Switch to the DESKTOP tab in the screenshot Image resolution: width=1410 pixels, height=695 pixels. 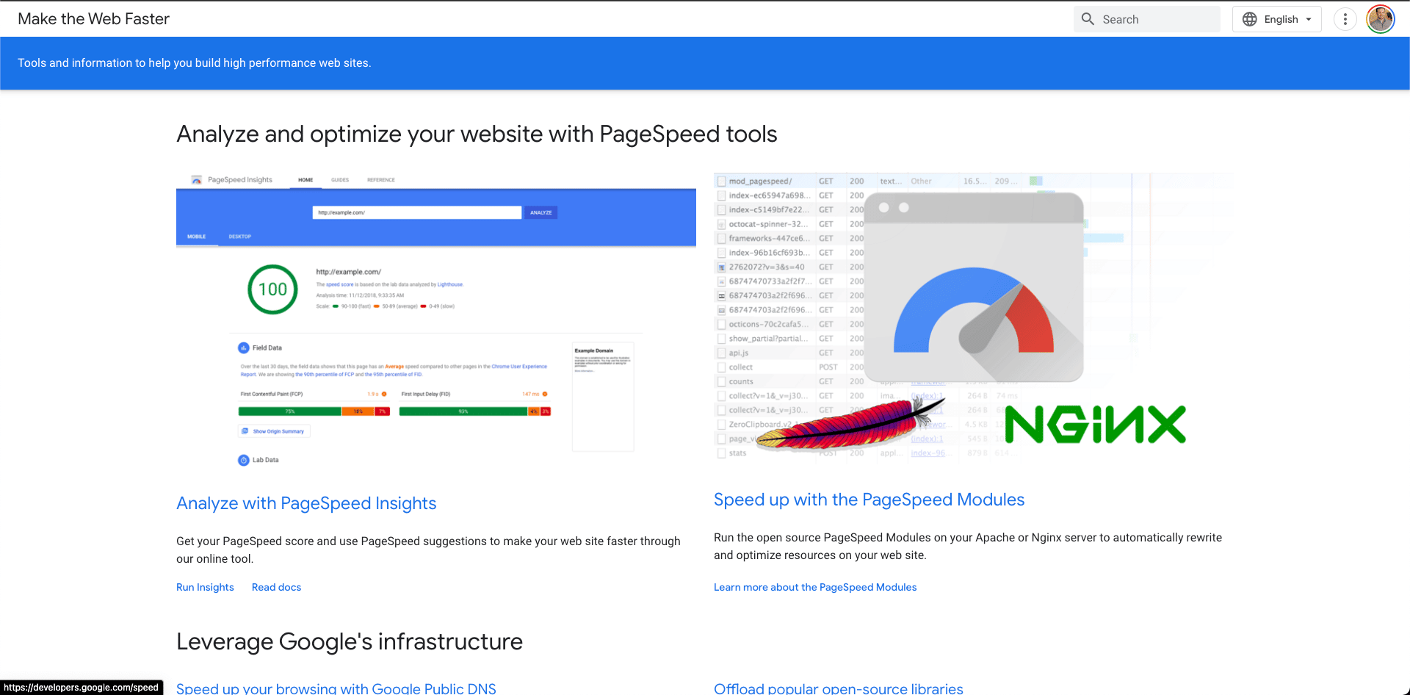pos(239,237)
